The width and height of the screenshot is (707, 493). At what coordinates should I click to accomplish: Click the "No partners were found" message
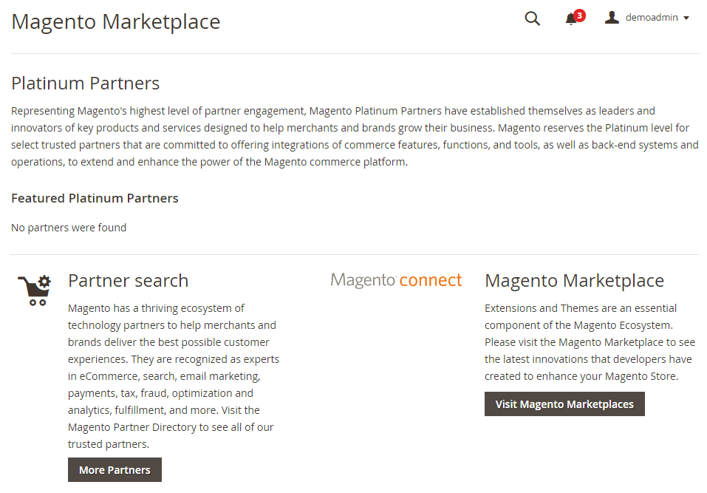[69, 228]
